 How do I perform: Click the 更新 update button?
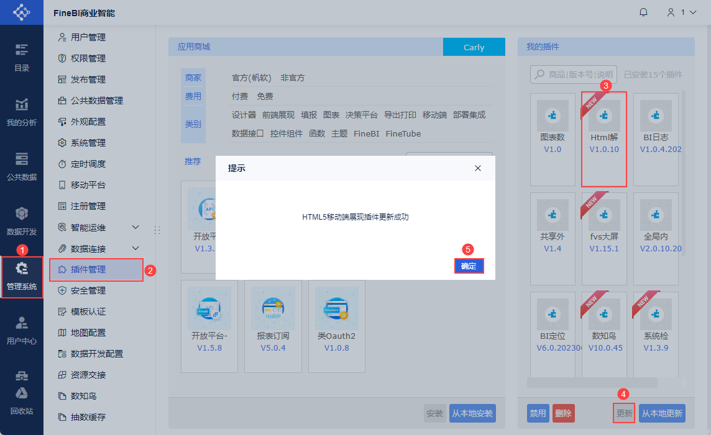tap(624, 413)
